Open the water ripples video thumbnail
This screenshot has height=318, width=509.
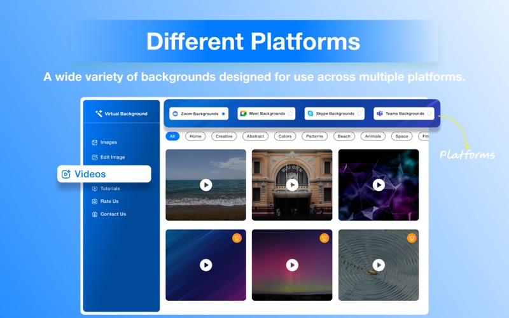(379, 265)
